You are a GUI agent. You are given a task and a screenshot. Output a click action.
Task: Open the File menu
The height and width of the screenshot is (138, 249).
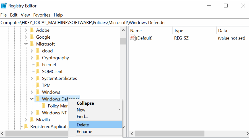[x=4, y=15]
